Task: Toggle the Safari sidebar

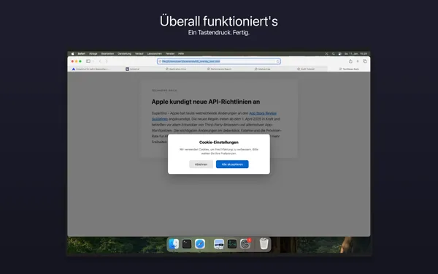Action: [x=88, y=61]
